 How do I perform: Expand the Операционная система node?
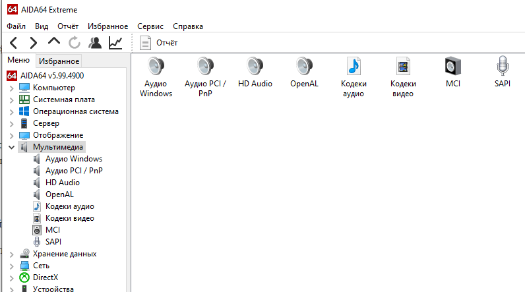tap(12, 112)
